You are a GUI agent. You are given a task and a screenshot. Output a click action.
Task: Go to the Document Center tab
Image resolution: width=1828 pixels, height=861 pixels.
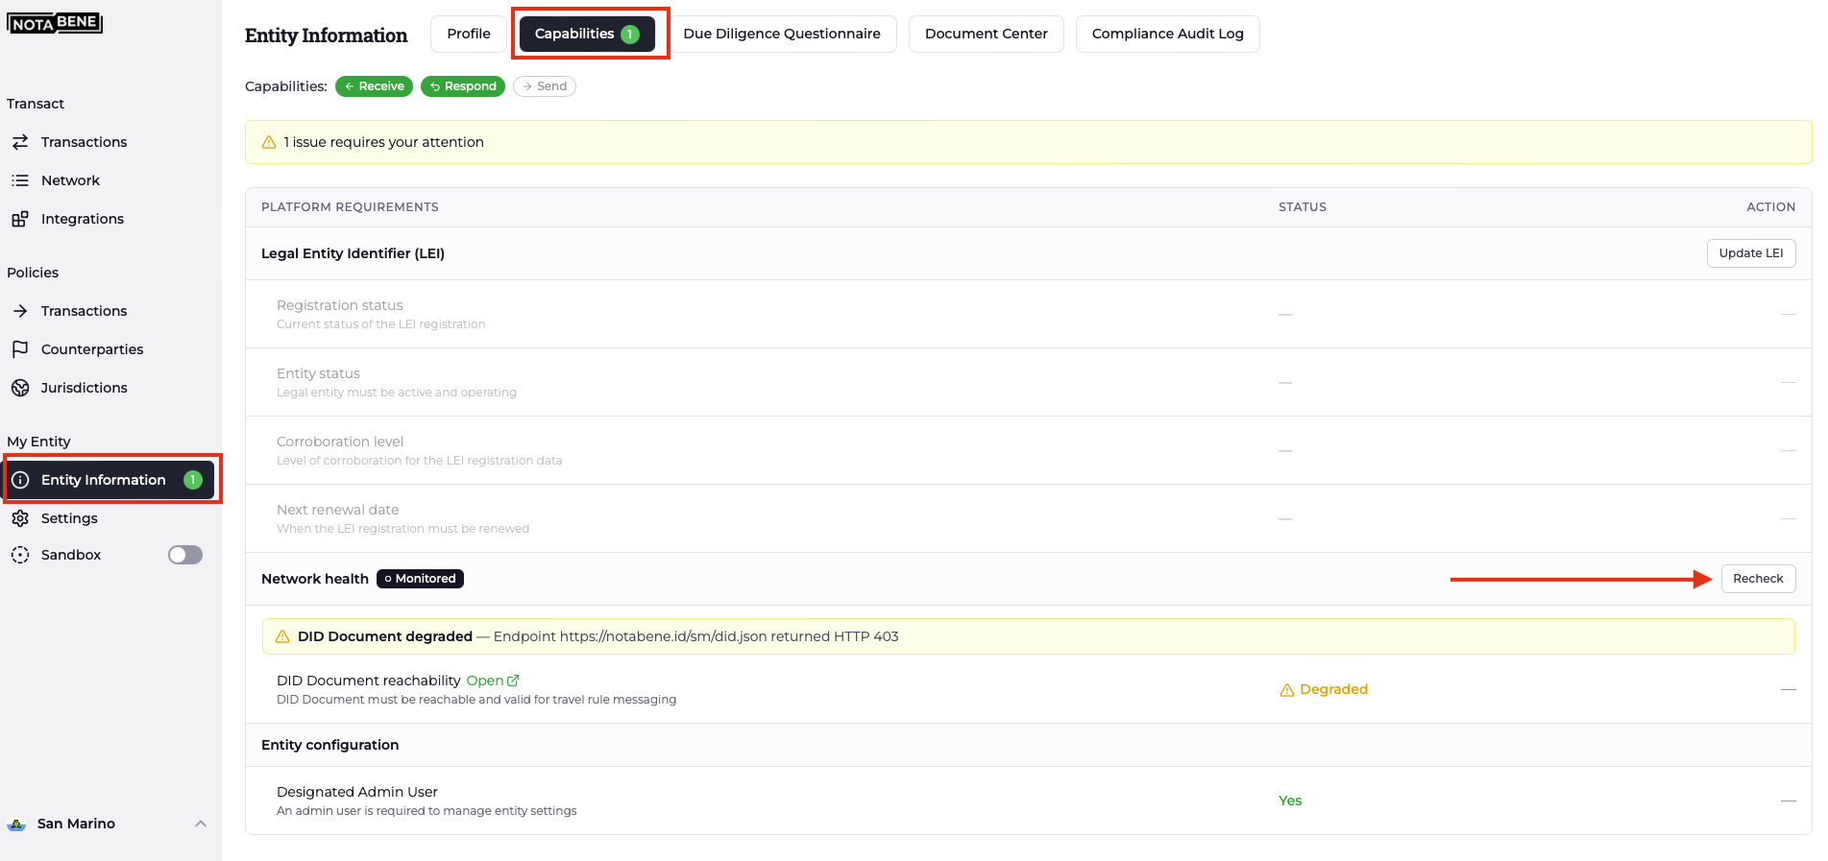tap(987, 34)
